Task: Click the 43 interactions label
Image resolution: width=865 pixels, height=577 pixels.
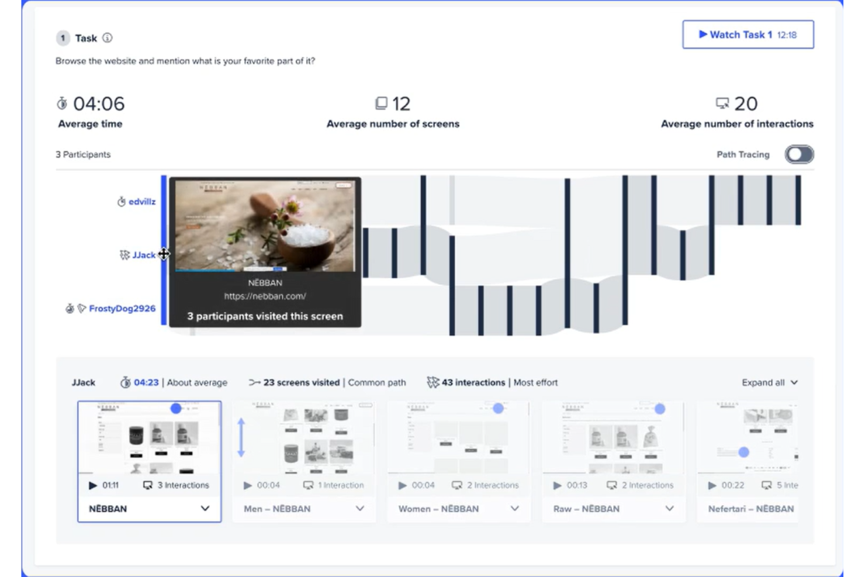Action: [473, 382]
